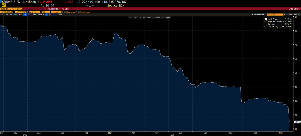Open the Local CCY currency dropdown
This screenshot has width=301, height=136.
tap(62, 12)
